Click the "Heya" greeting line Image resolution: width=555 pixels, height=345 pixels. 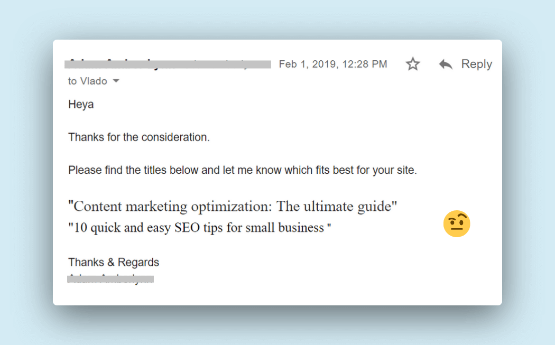81,104
